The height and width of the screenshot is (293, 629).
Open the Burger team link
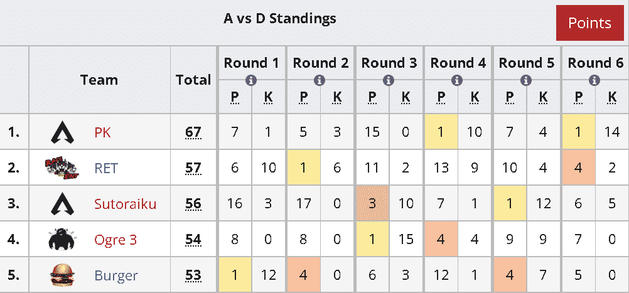(116, 276)
